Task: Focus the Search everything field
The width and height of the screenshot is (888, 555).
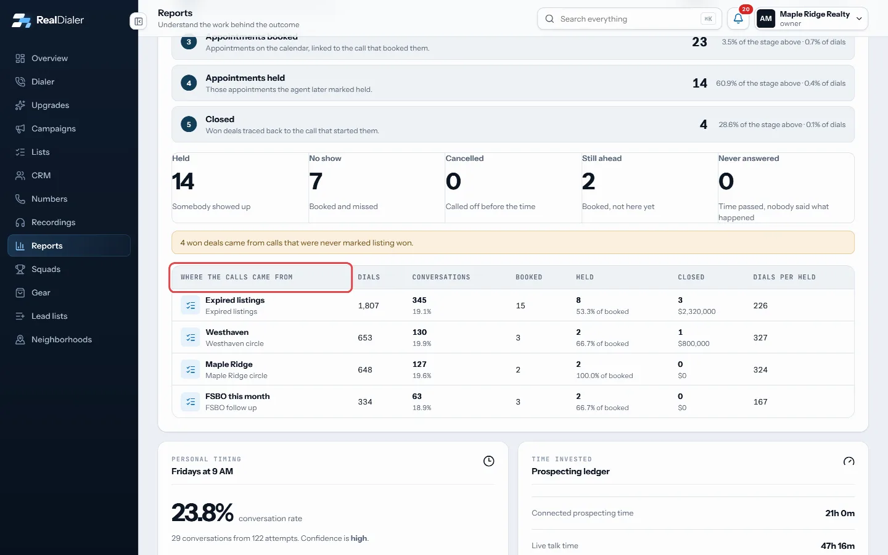Action: [628, 19]
